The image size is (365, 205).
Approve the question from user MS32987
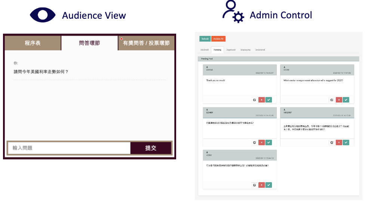pos(346,143)
